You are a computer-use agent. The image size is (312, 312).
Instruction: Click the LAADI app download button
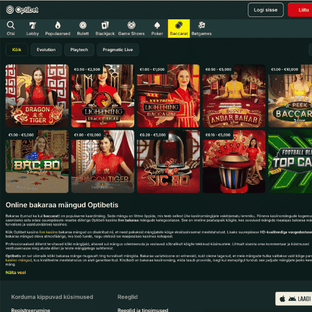[x=294, y=299]
